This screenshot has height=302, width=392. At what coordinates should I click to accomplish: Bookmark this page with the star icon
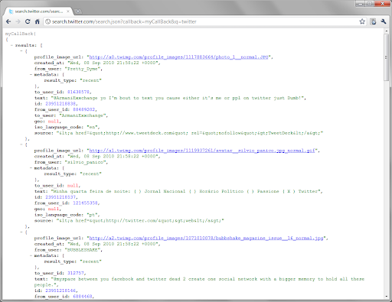362,21
